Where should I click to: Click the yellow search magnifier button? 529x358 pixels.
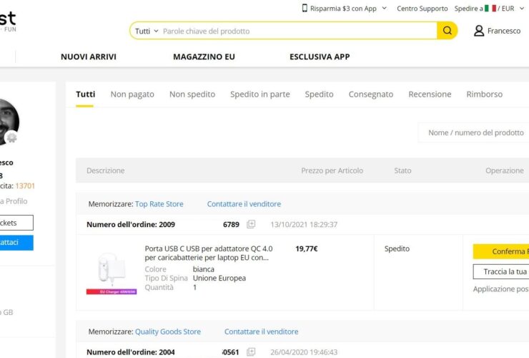click(447, 31)
